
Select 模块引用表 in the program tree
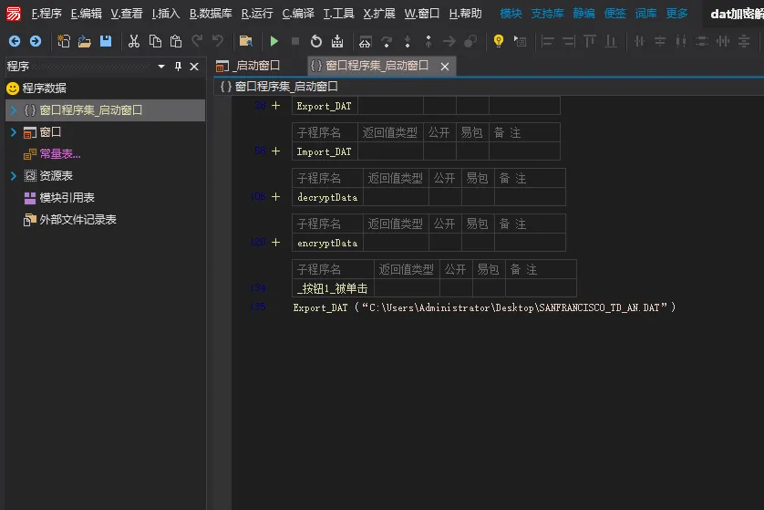point(67,198)
